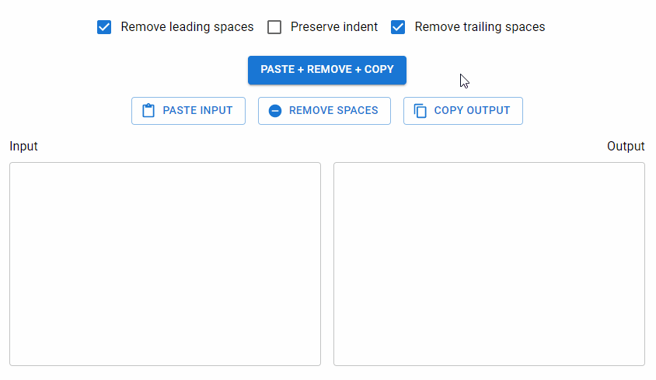The image size is (656, 380).
Task: Click the clipboard icon on Paste Input
Action: 148,111
